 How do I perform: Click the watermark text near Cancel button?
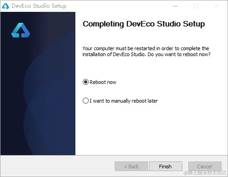point(205,173)
